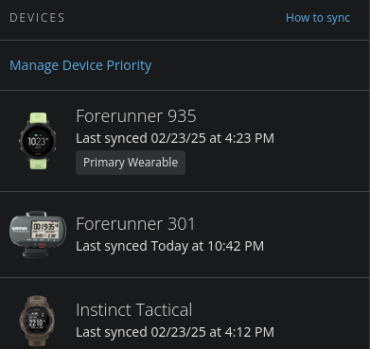Select the Primary Wearable badge

(x=131, y=163)
